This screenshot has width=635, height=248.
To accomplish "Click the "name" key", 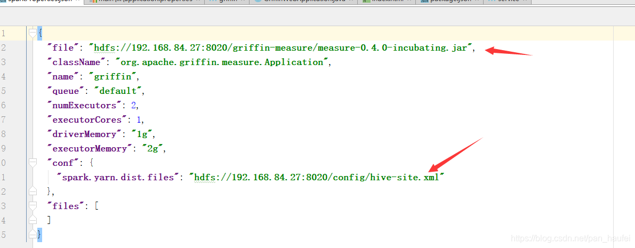I will [63, 77].
